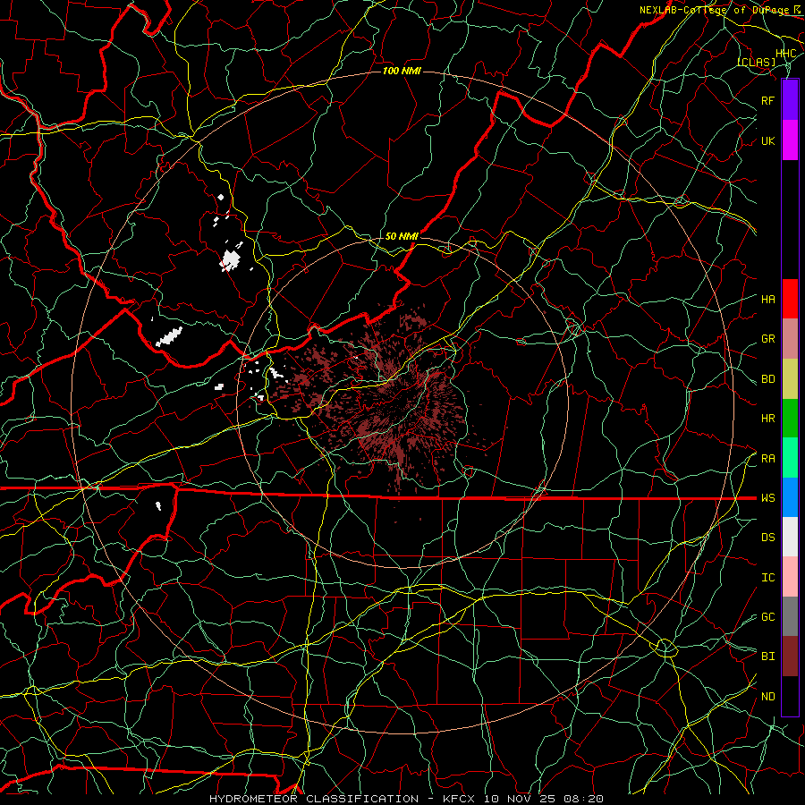This screenshot has width=805, height=805.
Task: Click the IC legend label
Action: point(768,578)
